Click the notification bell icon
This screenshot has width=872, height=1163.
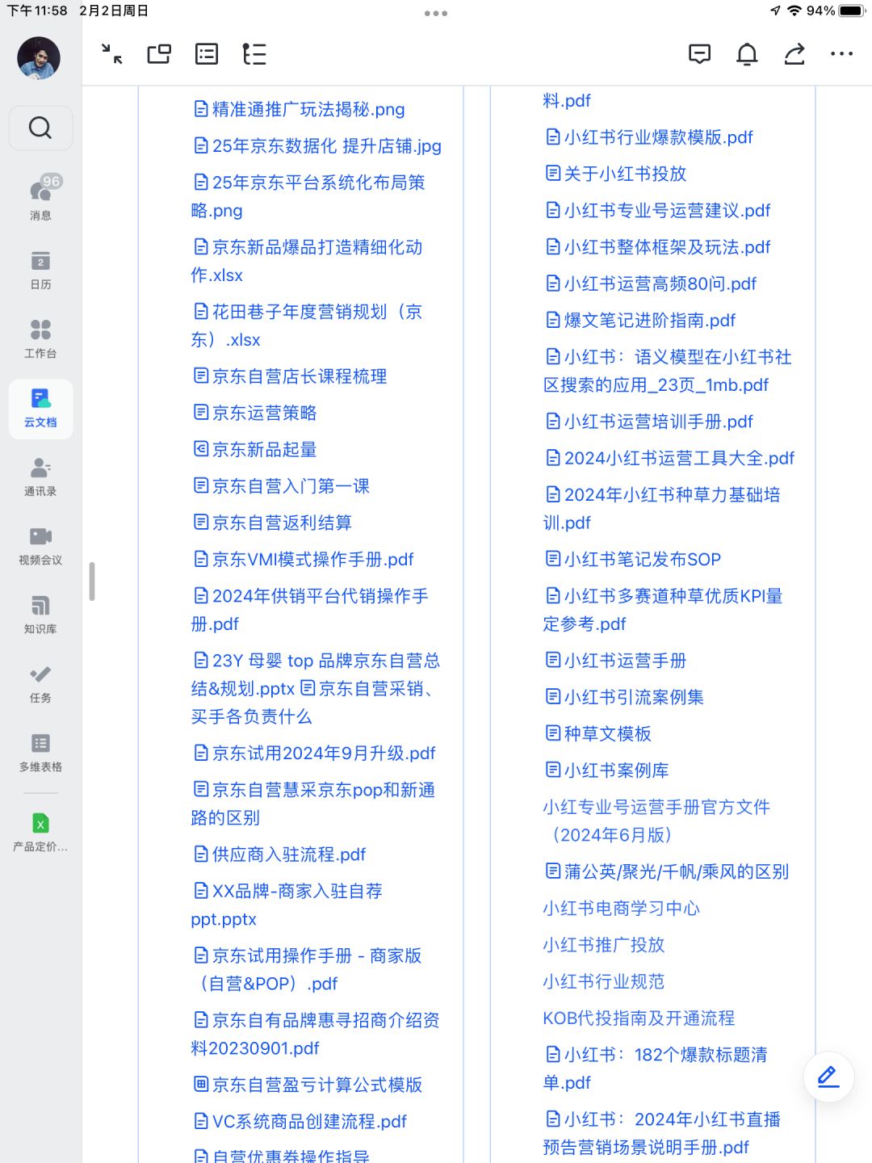tap(747, 54)
